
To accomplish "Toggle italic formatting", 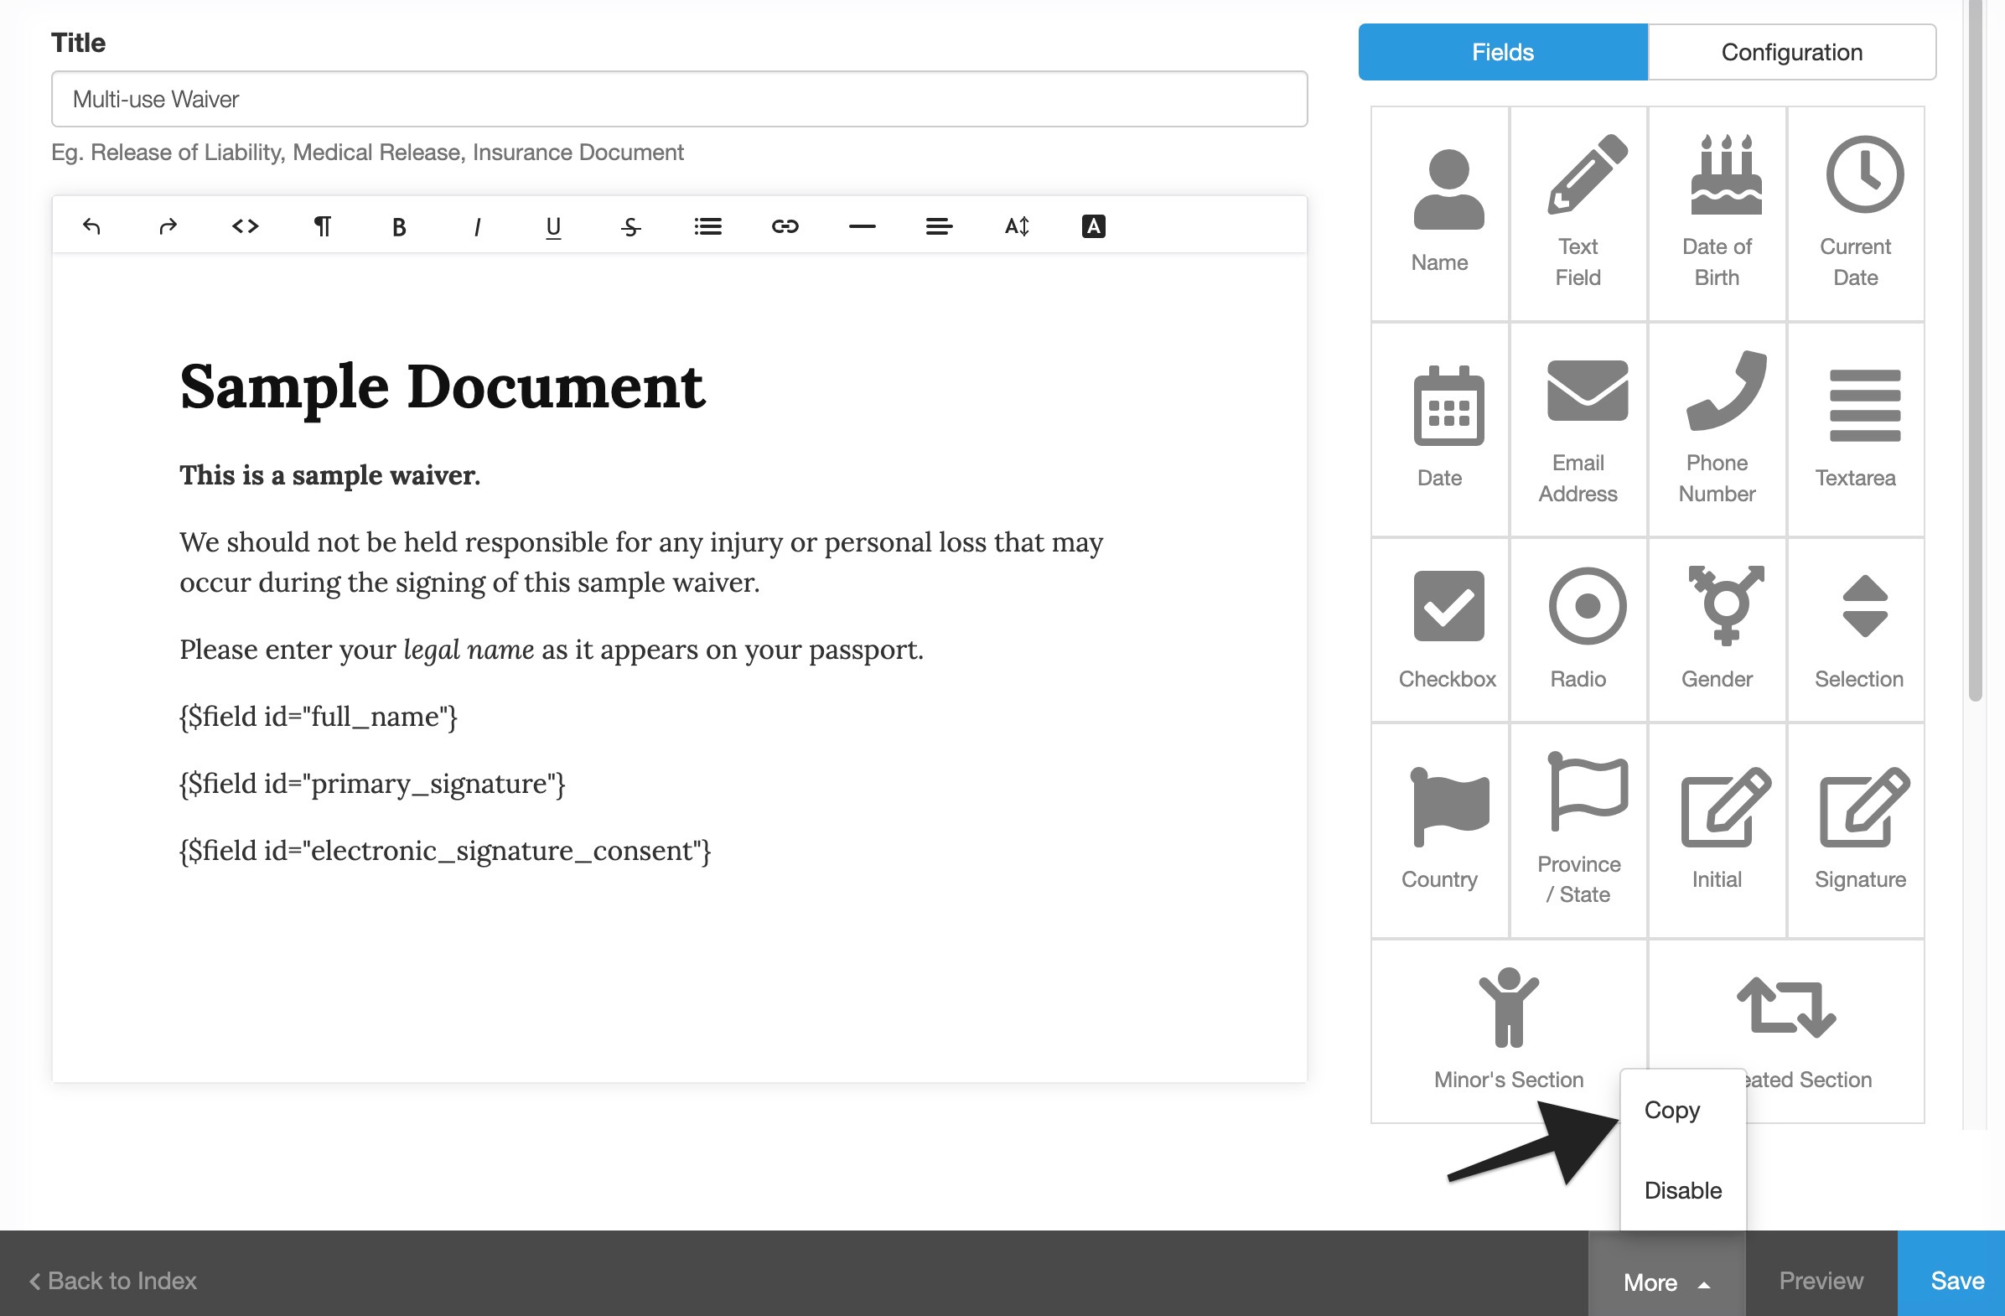I will click(x=477, y=225).
